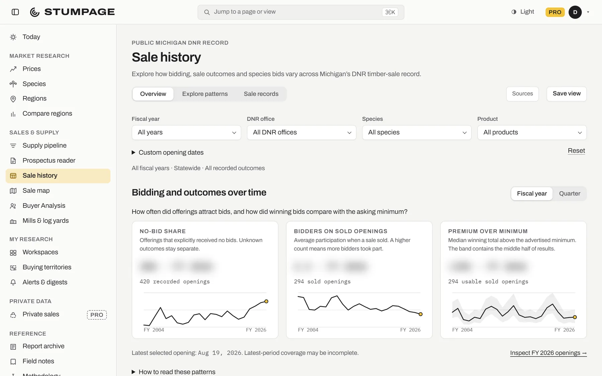Viewport: 602px width, 376px height.
Task: Click the Prices trend icon
Action: pos(13,69)
